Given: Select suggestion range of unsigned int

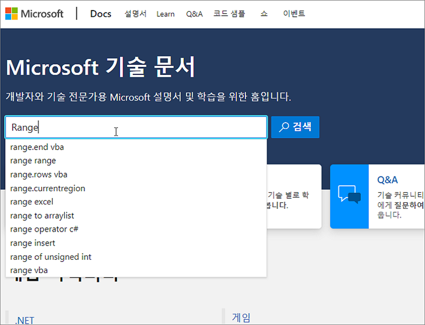Looking at the screenshot, I should [x=136, y=257].
